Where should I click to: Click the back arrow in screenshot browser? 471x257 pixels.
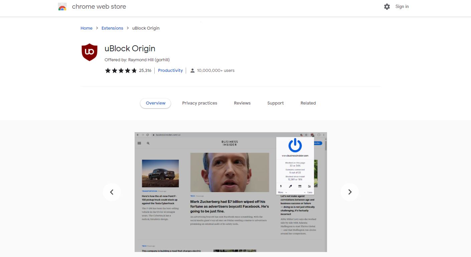coord(138,135)
